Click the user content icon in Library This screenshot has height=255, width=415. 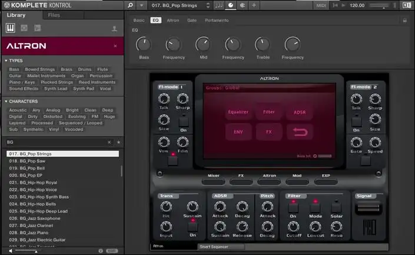click(114, 28)
